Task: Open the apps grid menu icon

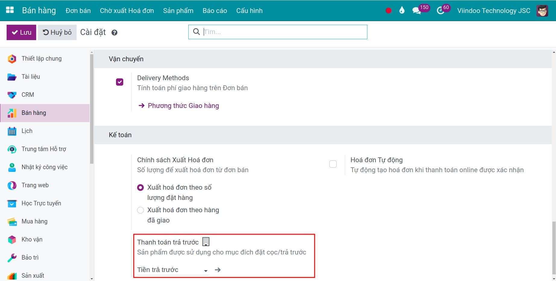Action: coord(10,10)
